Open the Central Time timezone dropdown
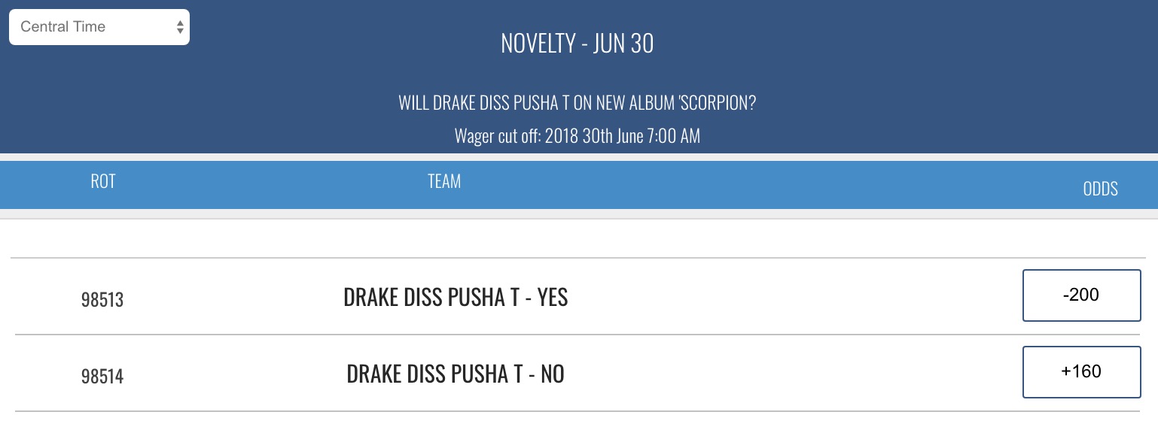This screenshot has height=421, width=1158. (99, 27)
